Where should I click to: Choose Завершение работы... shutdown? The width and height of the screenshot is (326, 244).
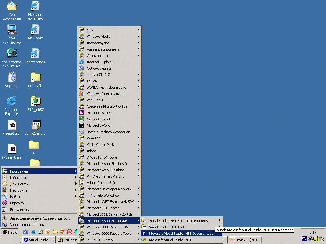click(x=39, y=225)
